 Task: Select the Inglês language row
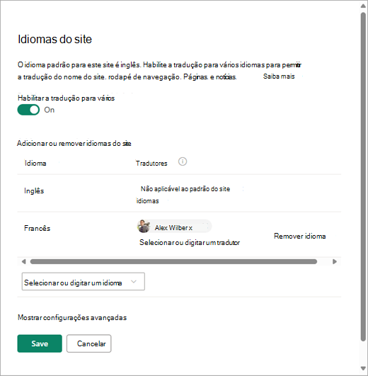tap(179, 193)
